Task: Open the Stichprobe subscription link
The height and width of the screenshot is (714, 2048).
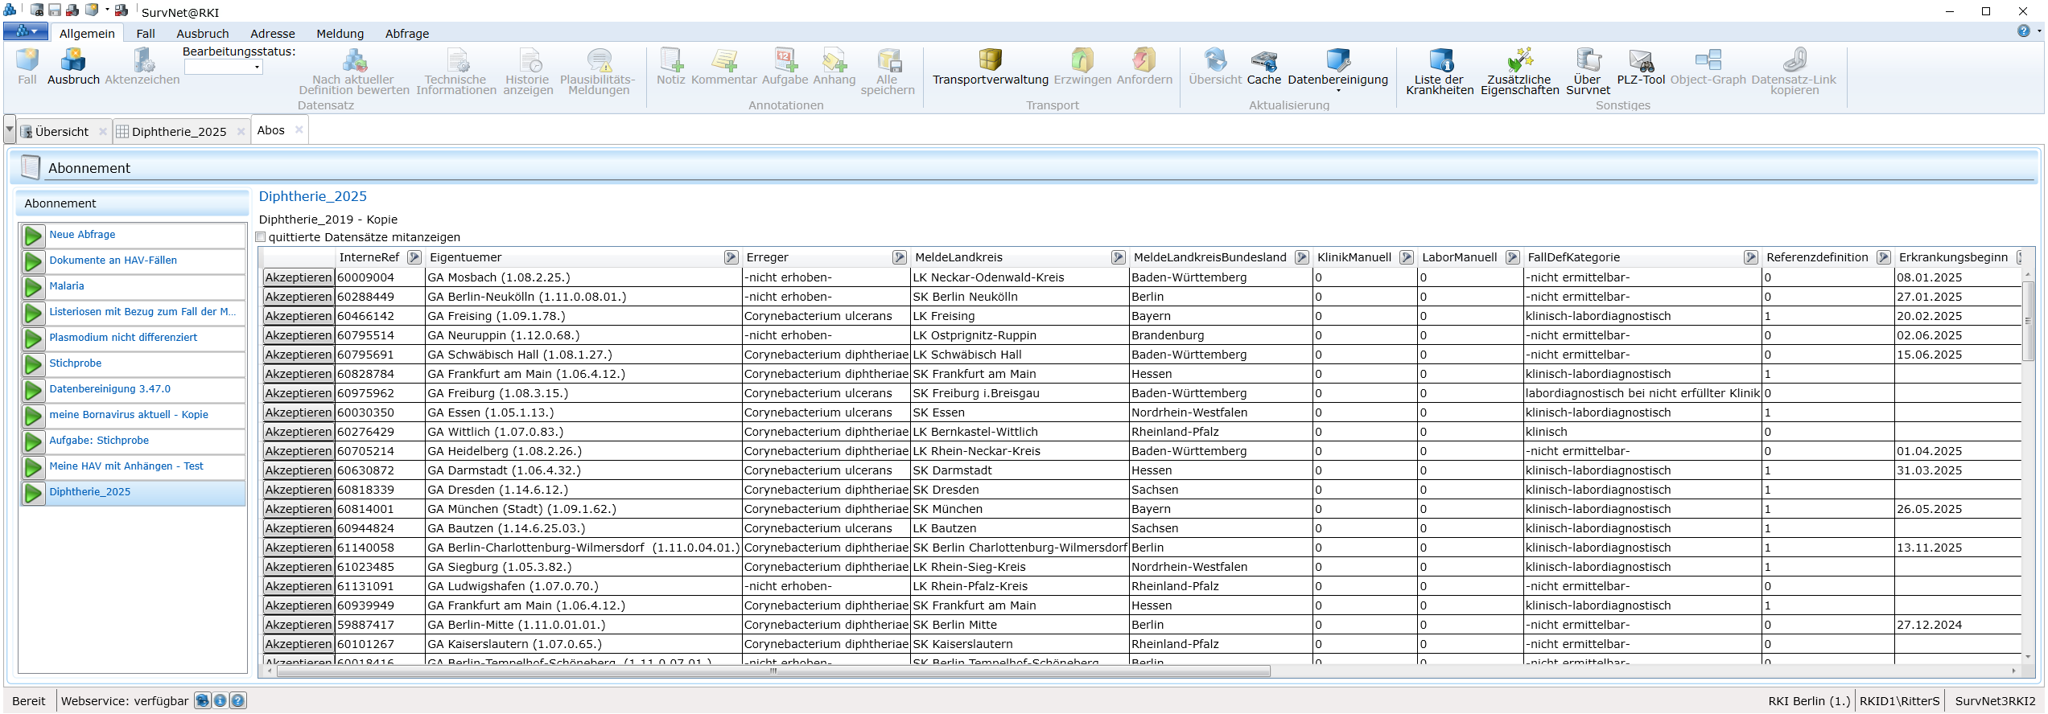Action: point(76,363)
